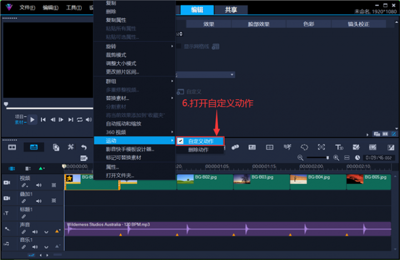Mute the 音乐1 music track
400x260 pixels.
pyautogui.click(x=35, y=247)
